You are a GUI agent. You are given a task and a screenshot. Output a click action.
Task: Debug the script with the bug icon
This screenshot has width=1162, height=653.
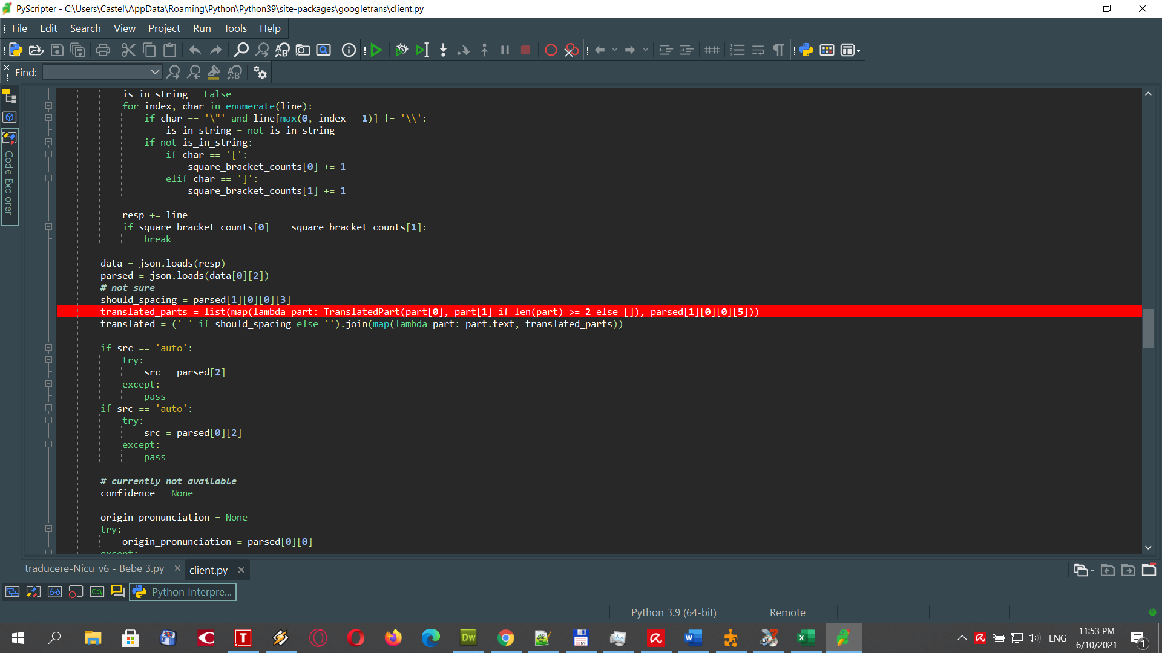click(401, 50)
